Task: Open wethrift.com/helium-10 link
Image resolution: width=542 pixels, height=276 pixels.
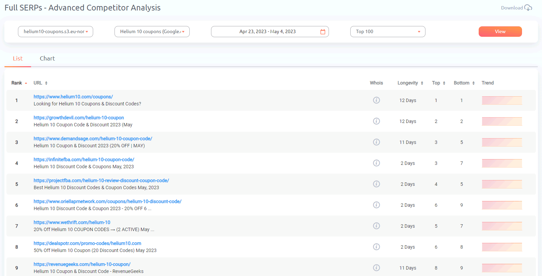Action: tap(72, 222)
